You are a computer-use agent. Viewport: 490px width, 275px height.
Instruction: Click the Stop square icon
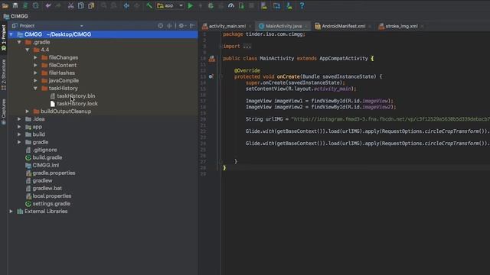coord(252,5)
